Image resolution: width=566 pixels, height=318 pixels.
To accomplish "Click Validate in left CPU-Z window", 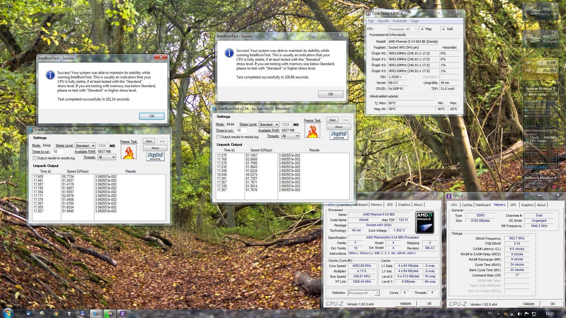I will pos(405,304).
